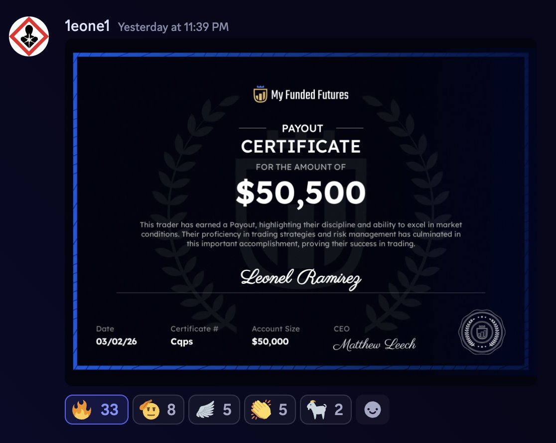
Task: Toggle the goat reaction showing 2
Action: click(325, 409)
